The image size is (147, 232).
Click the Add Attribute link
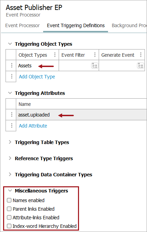click(x=33, y=125)
